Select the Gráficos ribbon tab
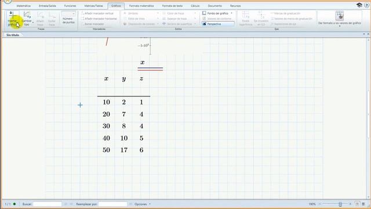 tap(116, 6)
